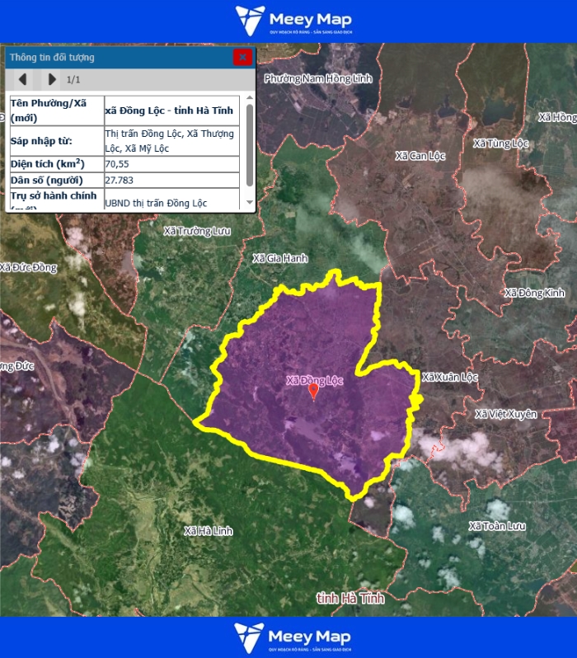Click the Xã Xuân Lộc label
The height and width of the screenshot is (658, 577).
point(450,377)
